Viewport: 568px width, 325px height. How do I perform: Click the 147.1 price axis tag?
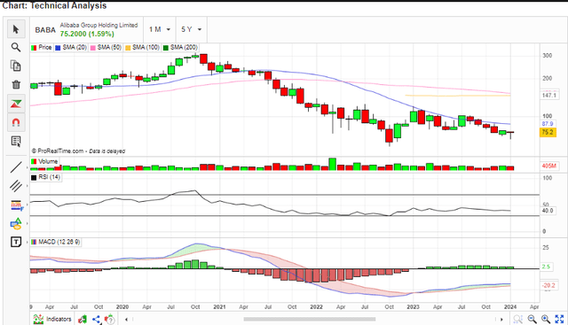548,96
